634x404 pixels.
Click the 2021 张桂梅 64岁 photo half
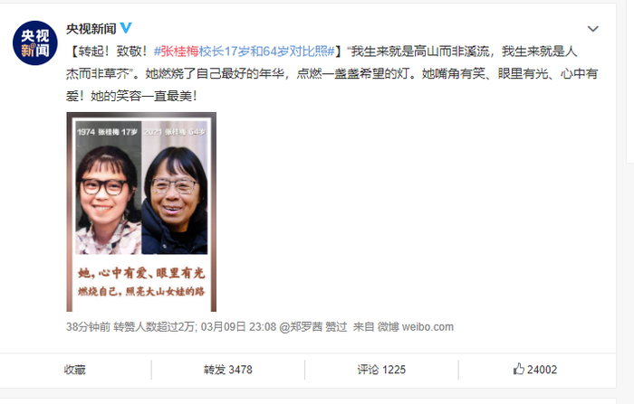point(175,188)
